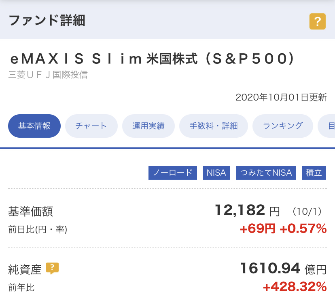The image size is (335, 298).
Task: Click the 三菱UFJ国際投信 company name
Action: click(x=48, y=75)
